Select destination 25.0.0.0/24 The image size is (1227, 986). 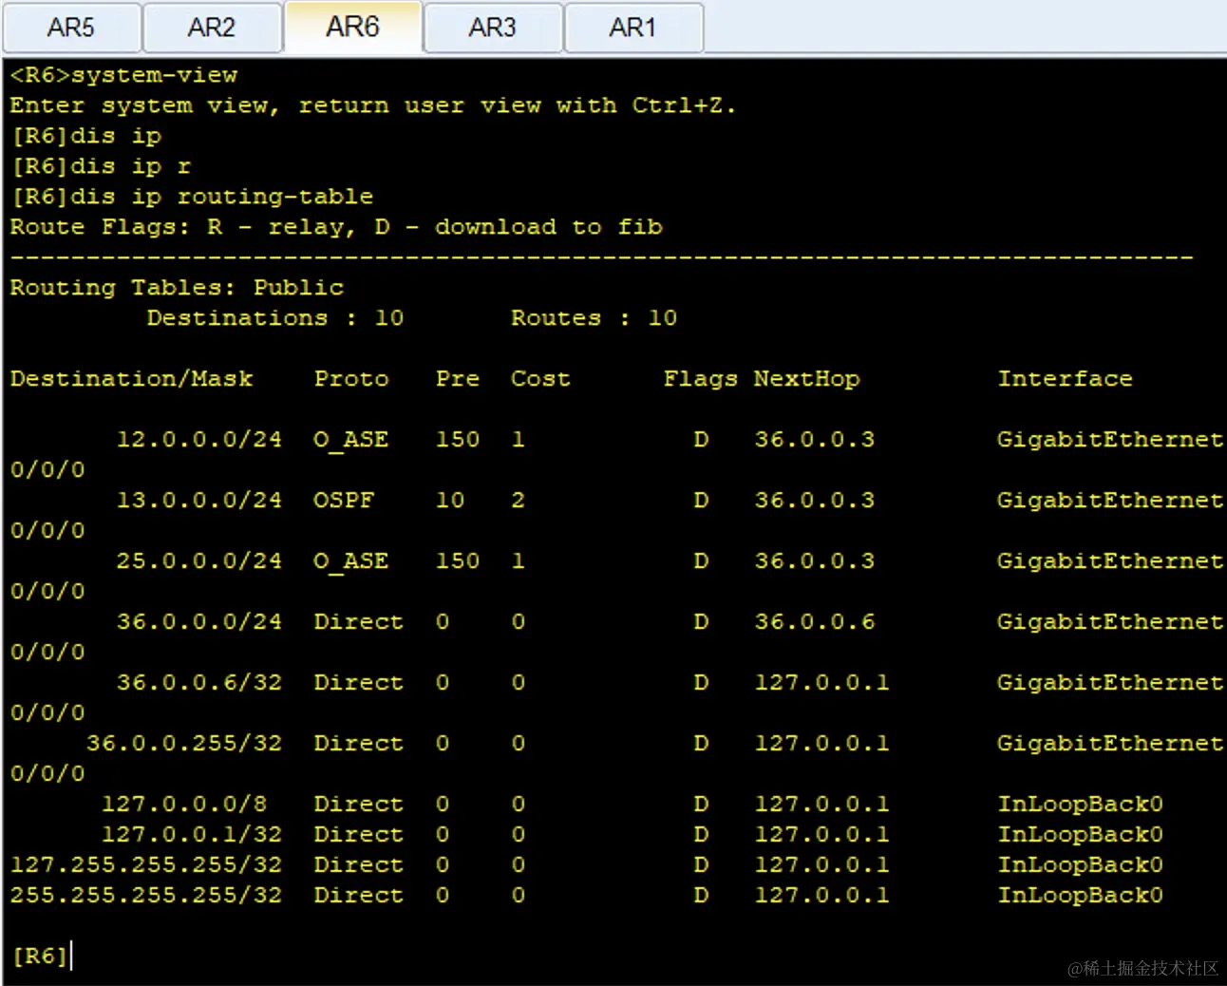(199, 561)
